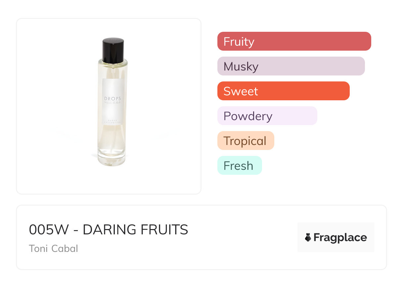403x286 pixels.
Task: Open the Toni Cabal brand link
Action: [x=54, y=248]
